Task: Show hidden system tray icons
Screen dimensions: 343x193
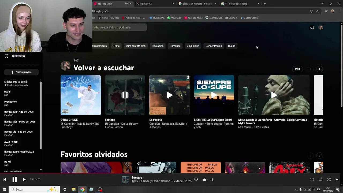Action: pos(296,190)
